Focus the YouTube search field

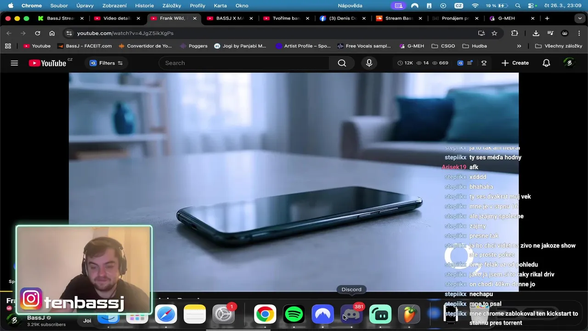coord(244,63)
